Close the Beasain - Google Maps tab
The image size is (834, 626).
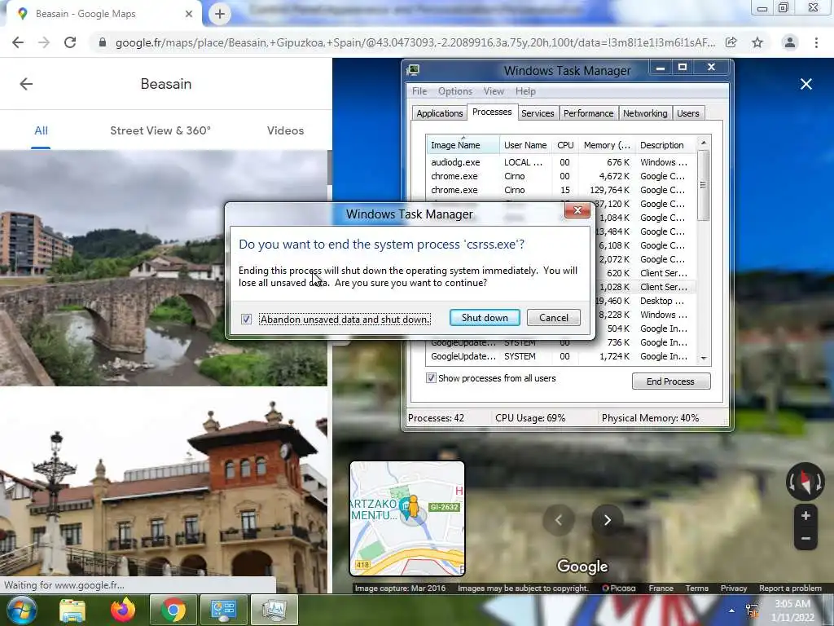189,14
